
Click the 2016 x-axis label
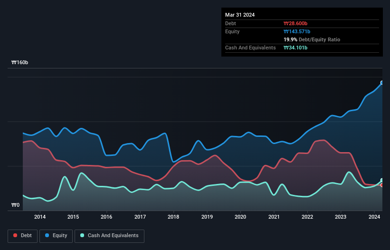tap(106, 217)
